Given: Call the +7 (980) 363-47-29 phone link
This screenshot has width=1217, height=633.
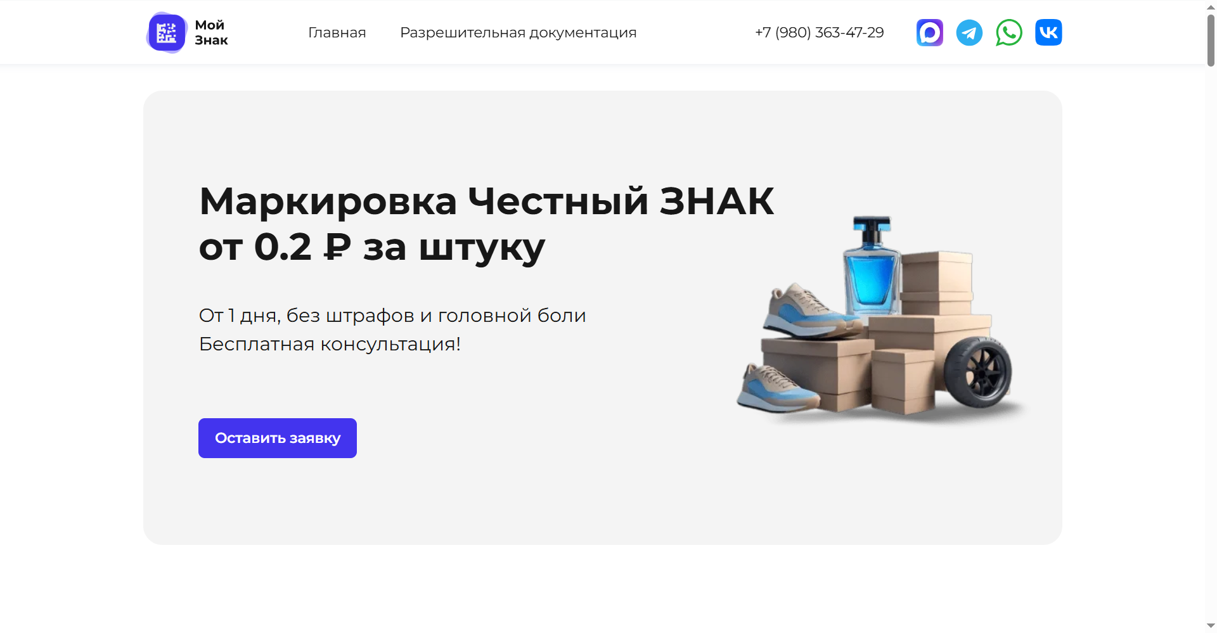Looking at the screenshot, I should [820, 32].
